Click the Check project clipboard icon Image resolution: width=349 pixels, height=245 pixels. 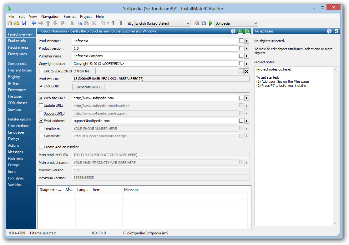pos(196,23)
